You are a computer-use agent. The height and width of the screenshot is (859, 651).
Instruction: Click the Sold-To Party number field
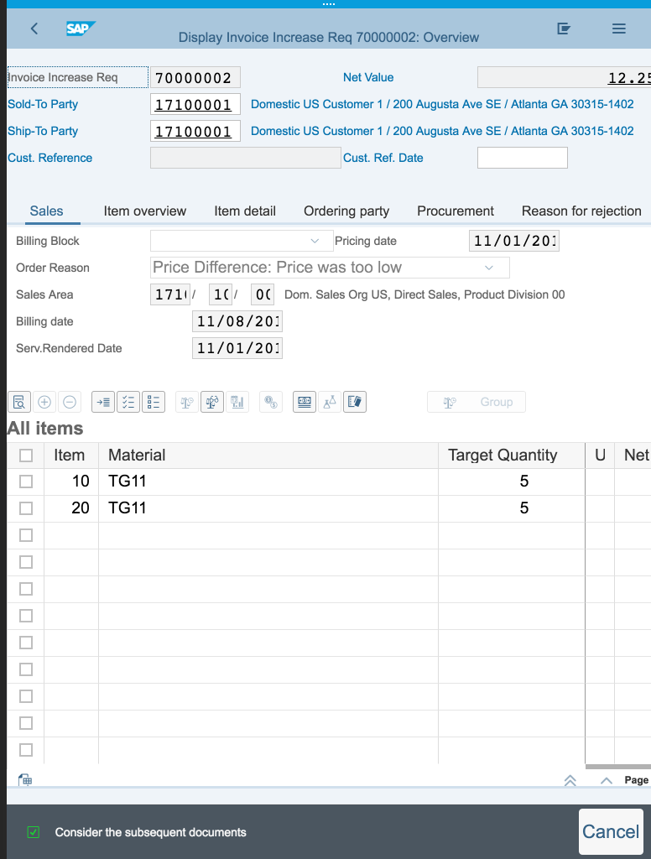point(195,104)
